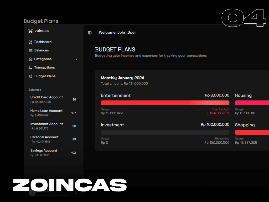This screenshot has width=269, height=202.
Task: Click the Categories layers icon
Action: click(x=30, y=59)
